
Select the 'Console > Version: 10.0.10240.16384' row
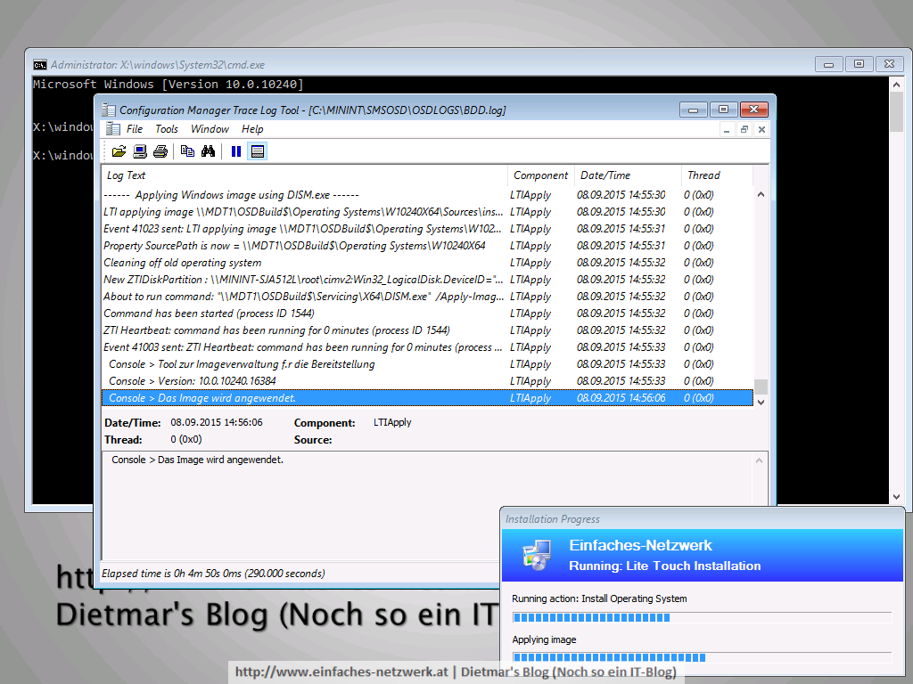pyautogui.click(x=427, y=381)
